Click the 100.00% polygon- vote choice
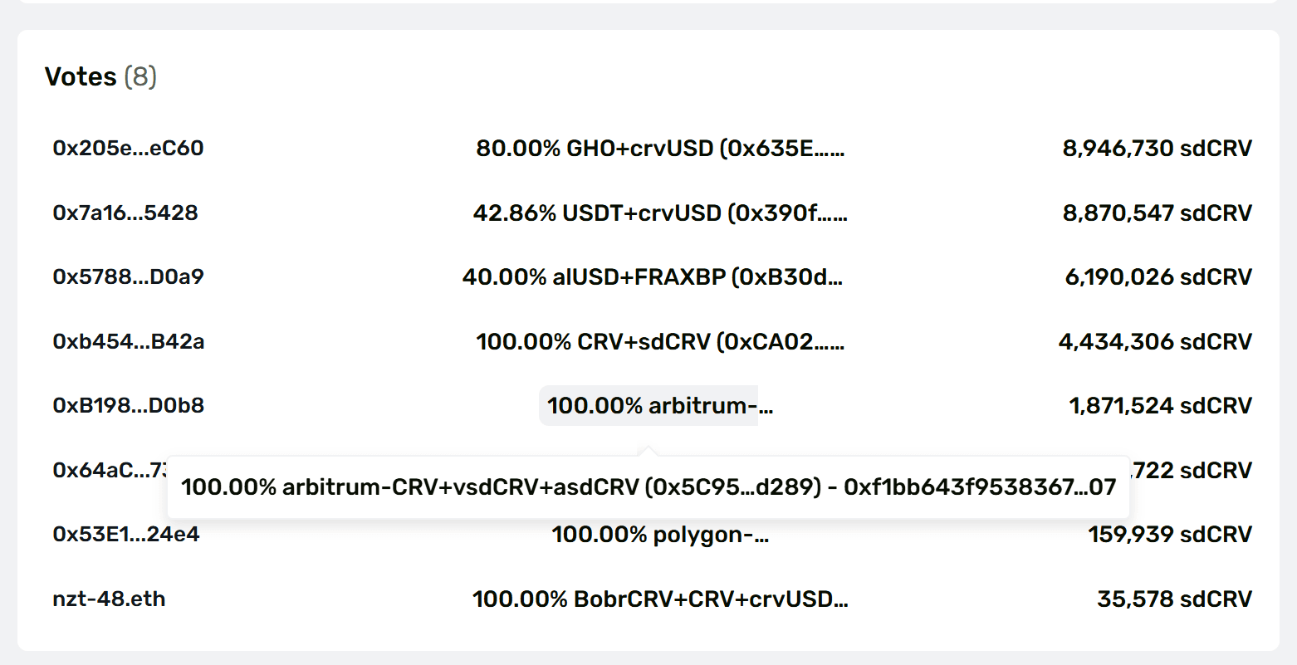The image size is (1297, 665). point(660,535)
